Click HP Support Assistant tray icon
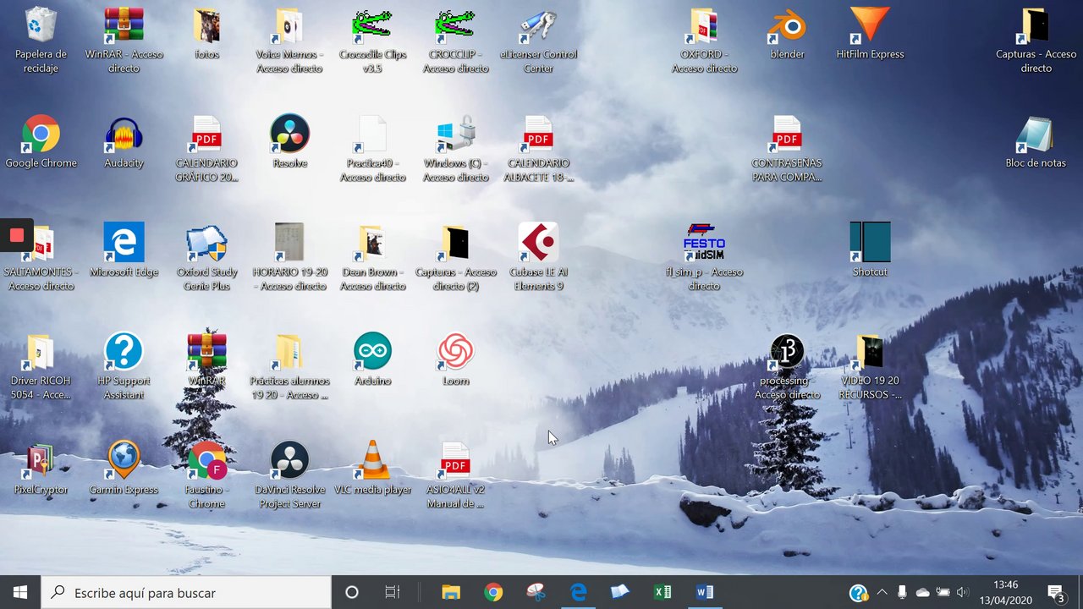Viewport: 1083px width, 609px height. pyautogui.click(x=859, y=592)
